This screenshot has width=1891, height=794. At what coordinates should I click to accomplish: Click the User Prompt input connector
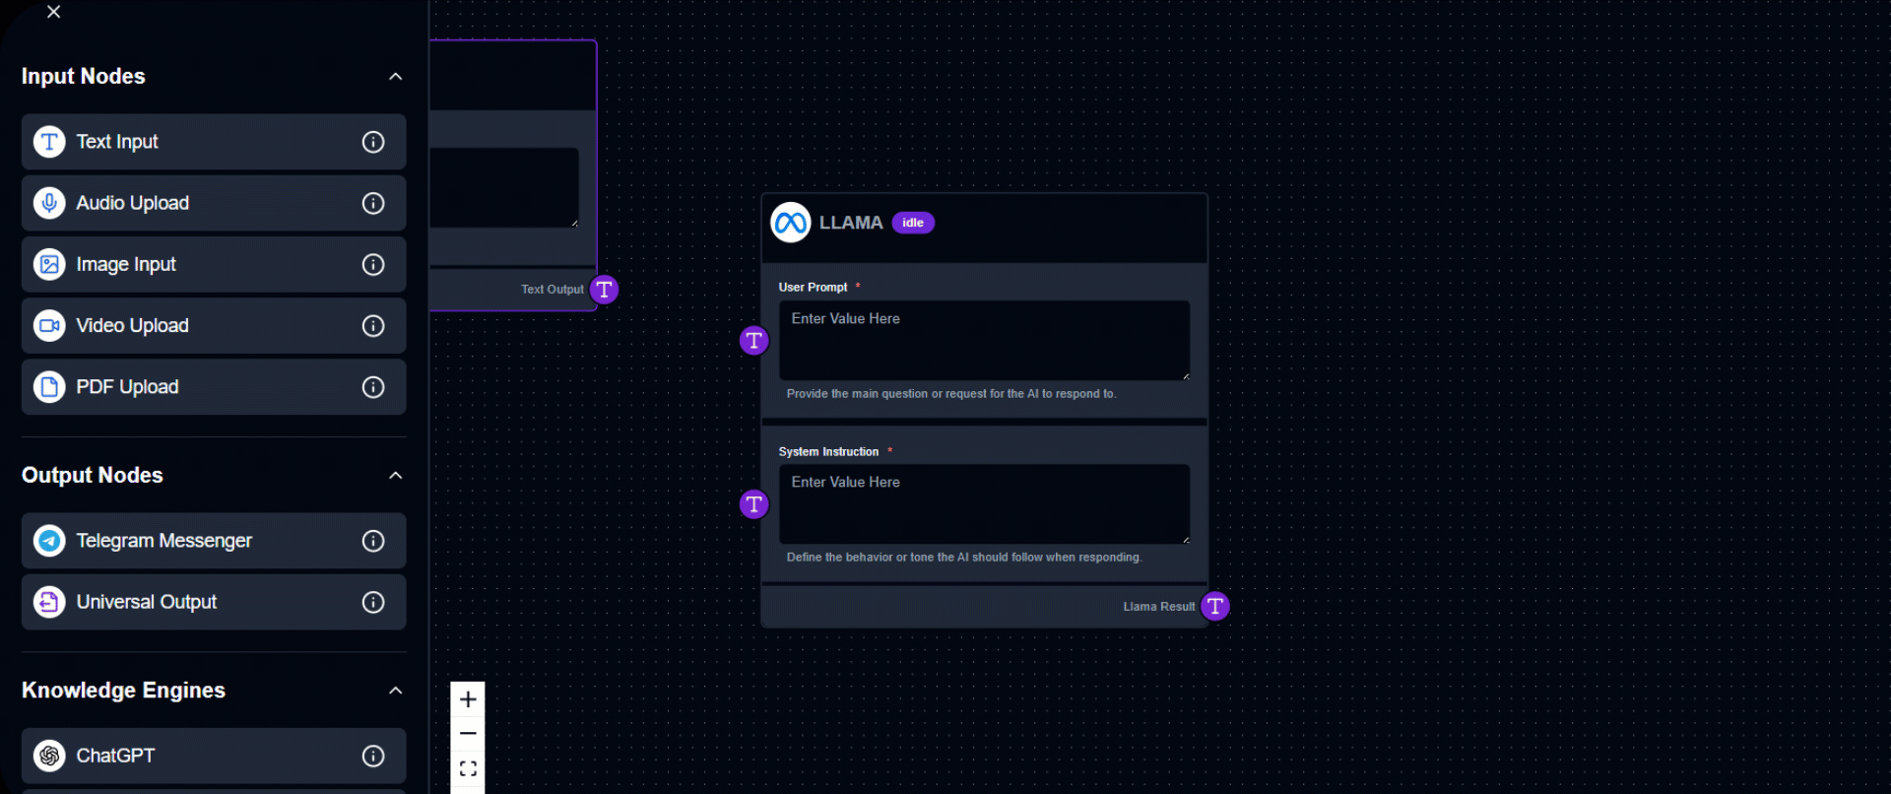point(753,341)
